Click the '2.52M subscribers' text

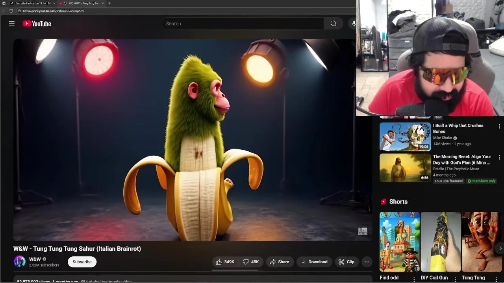[x=44, y=265]
